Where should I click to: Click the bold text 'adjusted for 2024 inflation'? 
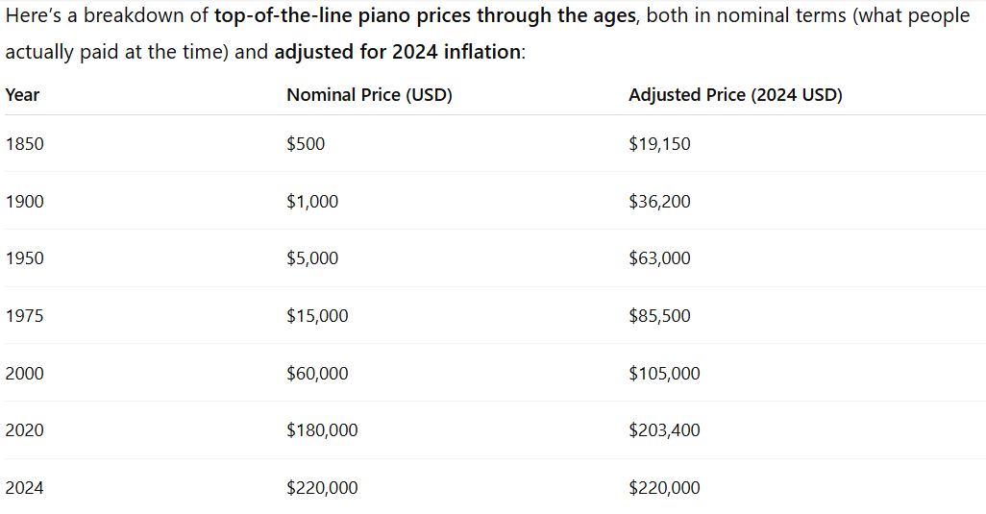tap(398, 52)
